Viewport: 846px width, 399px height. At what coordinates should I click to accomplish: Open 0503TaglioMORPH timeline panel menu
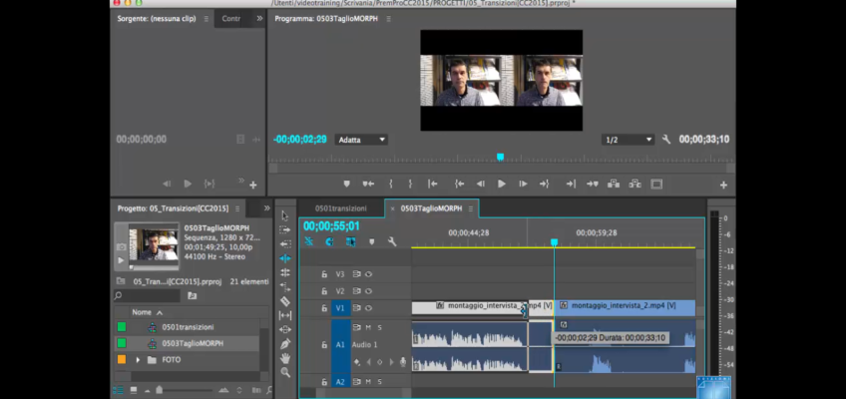[x=471, y=208]
